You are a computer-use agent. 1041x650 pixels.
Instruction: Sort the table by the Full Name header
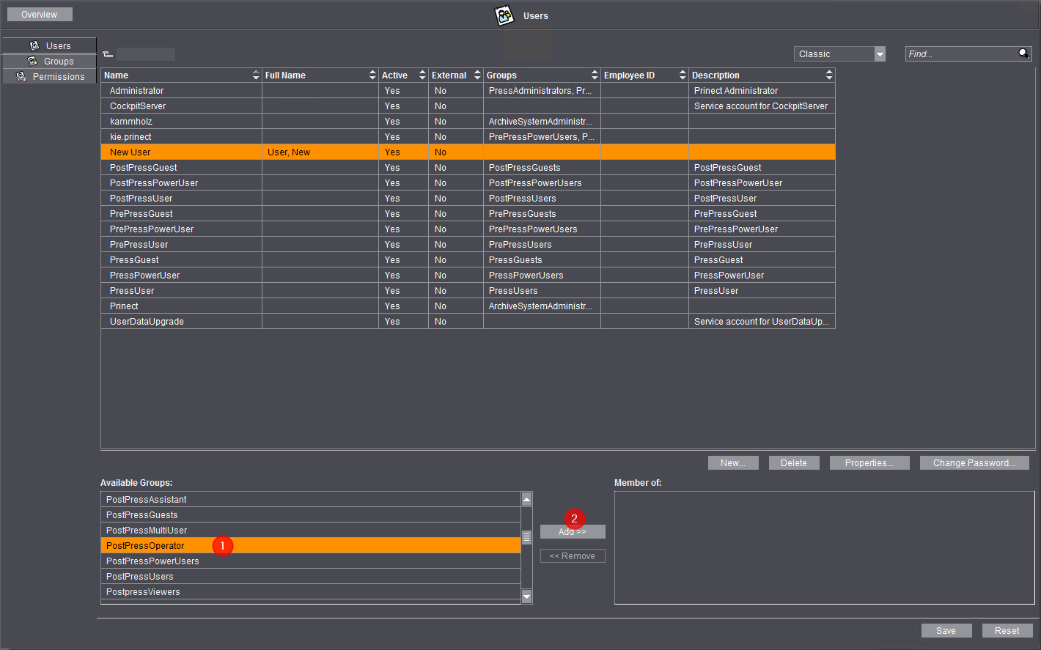pos(315,75)
